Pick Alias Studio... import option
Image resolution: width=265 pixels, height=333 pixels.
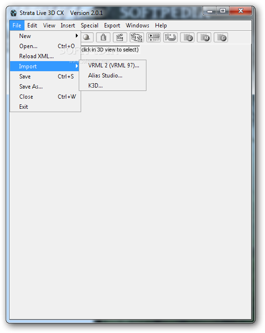pyautogui.click(x=113, y=76)
